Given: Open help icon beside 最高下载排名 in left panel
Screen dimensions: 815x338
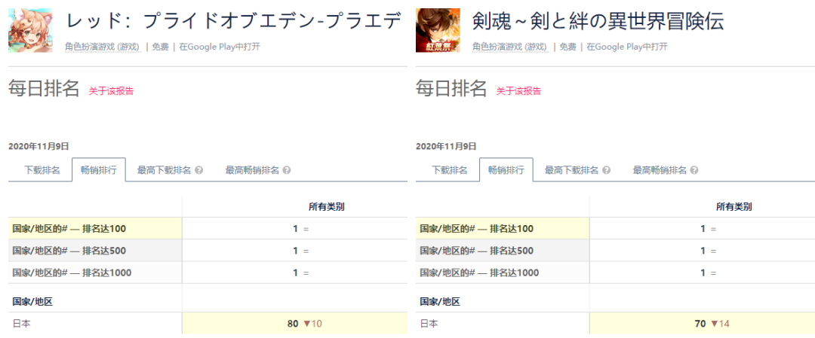Looking at the screenshot, I should (x=199, y=170).
